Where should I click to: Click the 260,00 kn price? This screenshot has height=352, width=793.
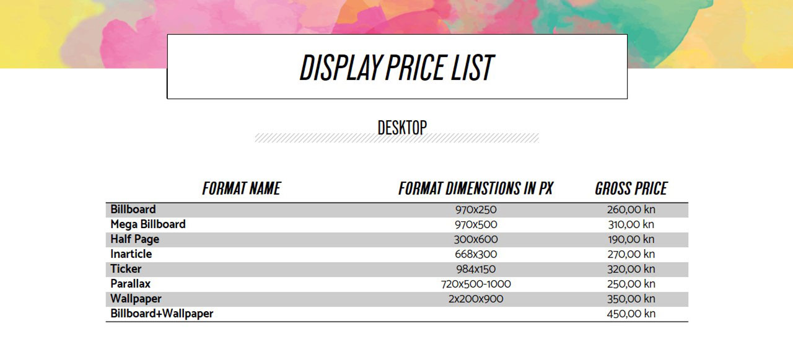click(x=631, y=209)
